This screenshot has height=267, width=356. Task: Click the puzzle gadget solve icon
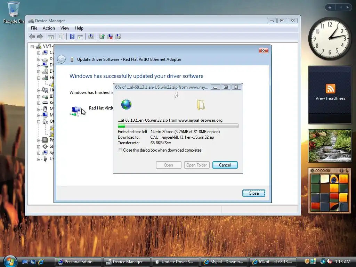pos(347,170)
